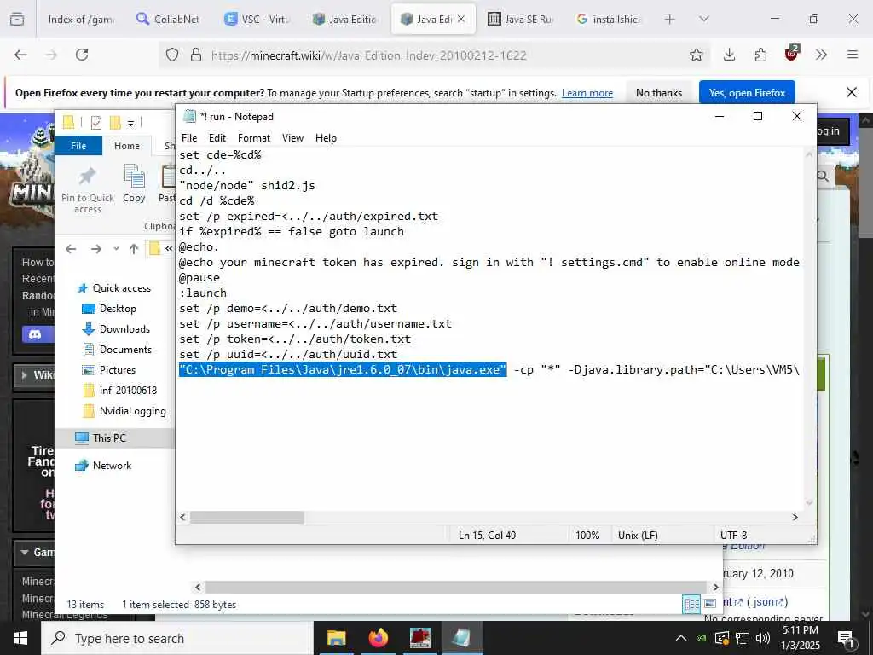Viewport: 873px width, 655px height.
Task: Show hidden system tray icons
Action: [x=681, y=638]
